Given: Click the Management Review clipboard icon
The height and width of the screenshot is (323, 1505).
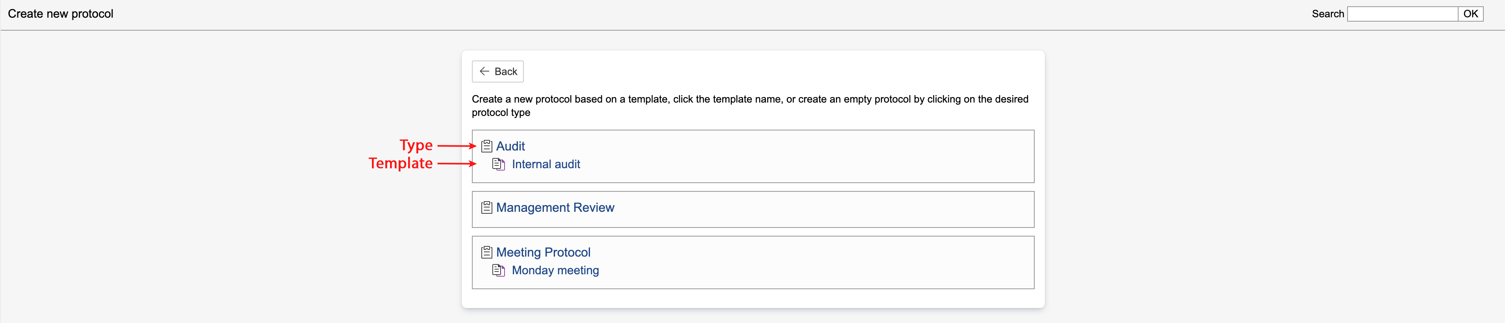Looking at the screenshot, I should [487, 207].
